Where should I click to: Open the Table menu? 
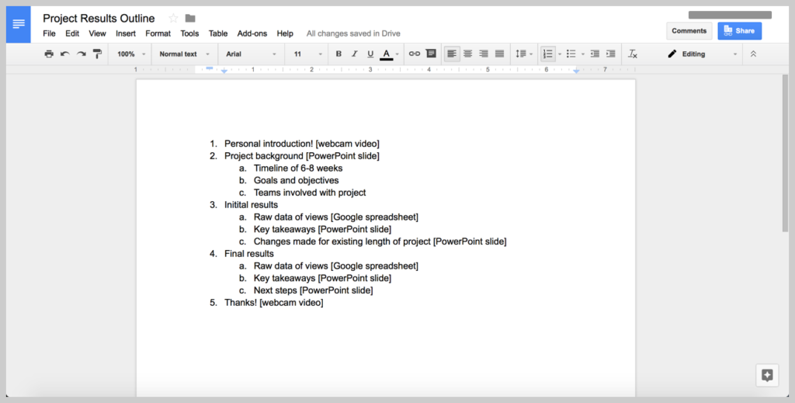218,33
